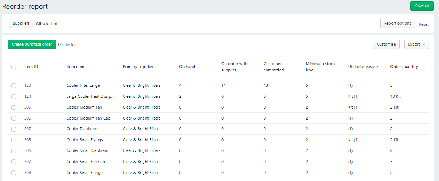Reset the report filters

[424, 24]
